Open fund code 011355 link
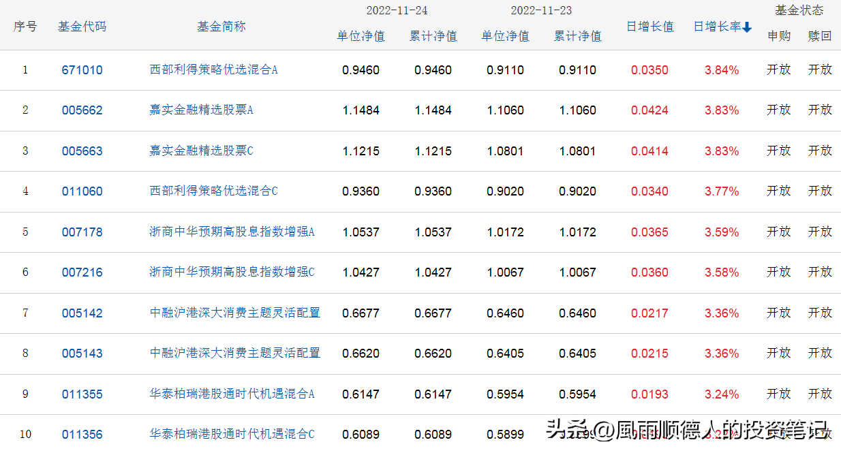The image size is (841, 453). coord(82,394)
